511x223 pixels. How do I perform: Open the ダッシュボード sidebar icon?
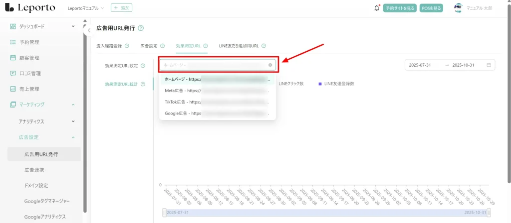tap(13, 26)
